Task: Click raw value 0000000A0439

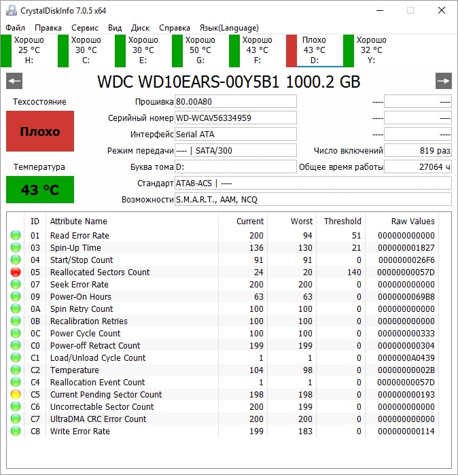Action: pyautogui.click(x=406, y=357)
